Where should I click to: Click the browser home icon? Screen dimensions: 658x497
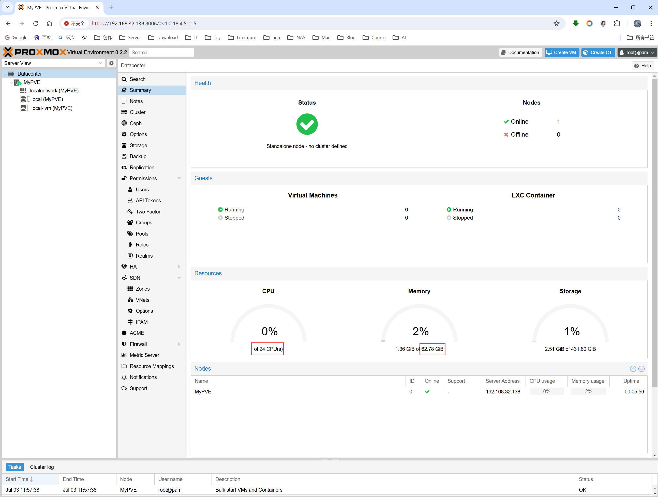click(49, 23)
